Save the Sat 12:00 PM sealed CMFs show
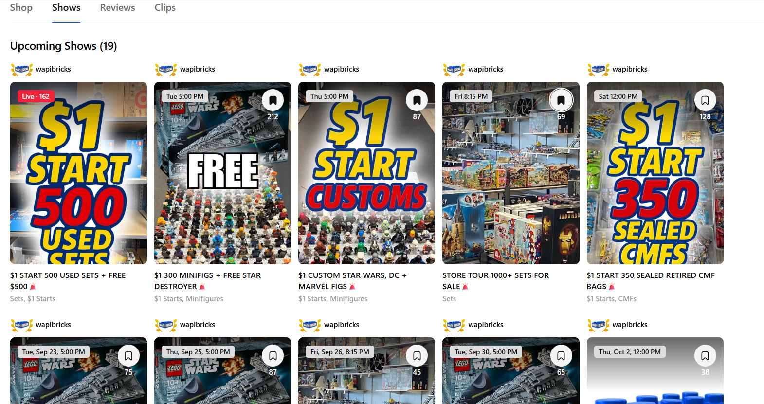 coord(705,100)
